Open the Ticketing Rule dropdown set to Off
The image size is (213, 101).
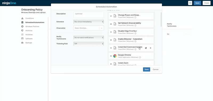pos(89,44)
